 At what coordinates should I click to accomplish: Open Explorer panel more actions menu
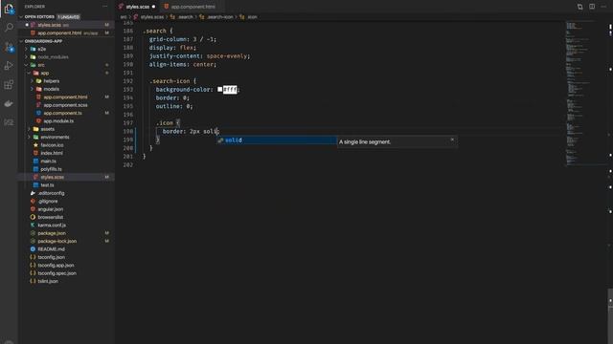(104, 7)
